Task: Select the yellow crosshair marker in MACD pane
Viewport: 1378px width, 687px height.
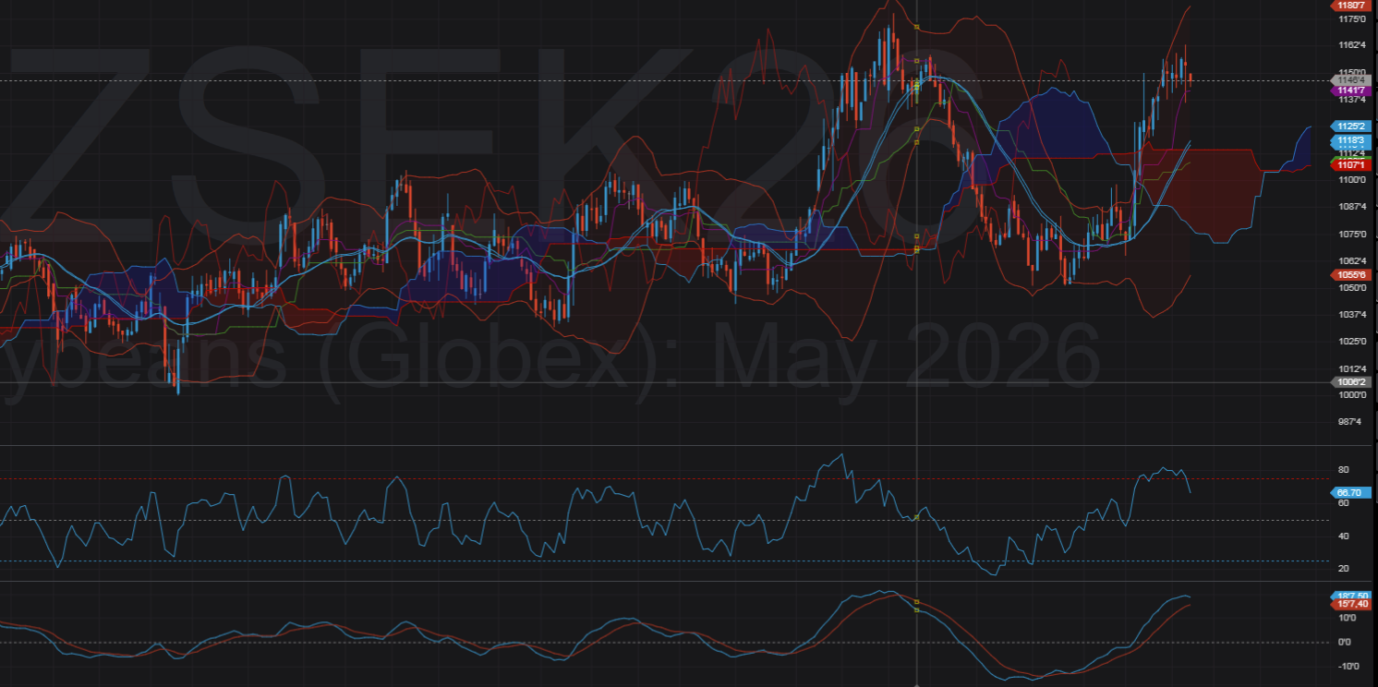Action: tap(916, 602)
